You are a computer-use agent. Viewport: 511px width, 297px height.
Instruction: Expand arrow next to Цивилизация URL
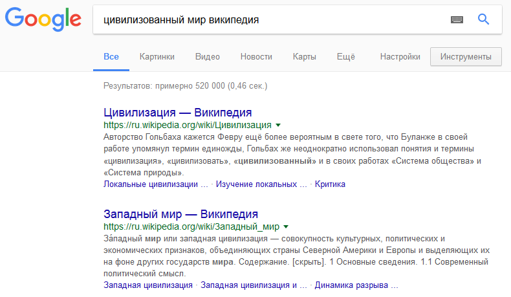click(278, 125)
